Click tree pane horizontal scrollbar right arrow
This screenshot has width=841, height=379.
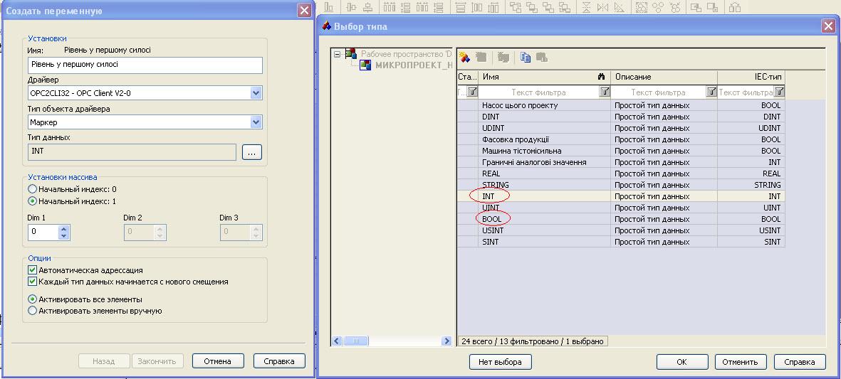coord(446,341)
